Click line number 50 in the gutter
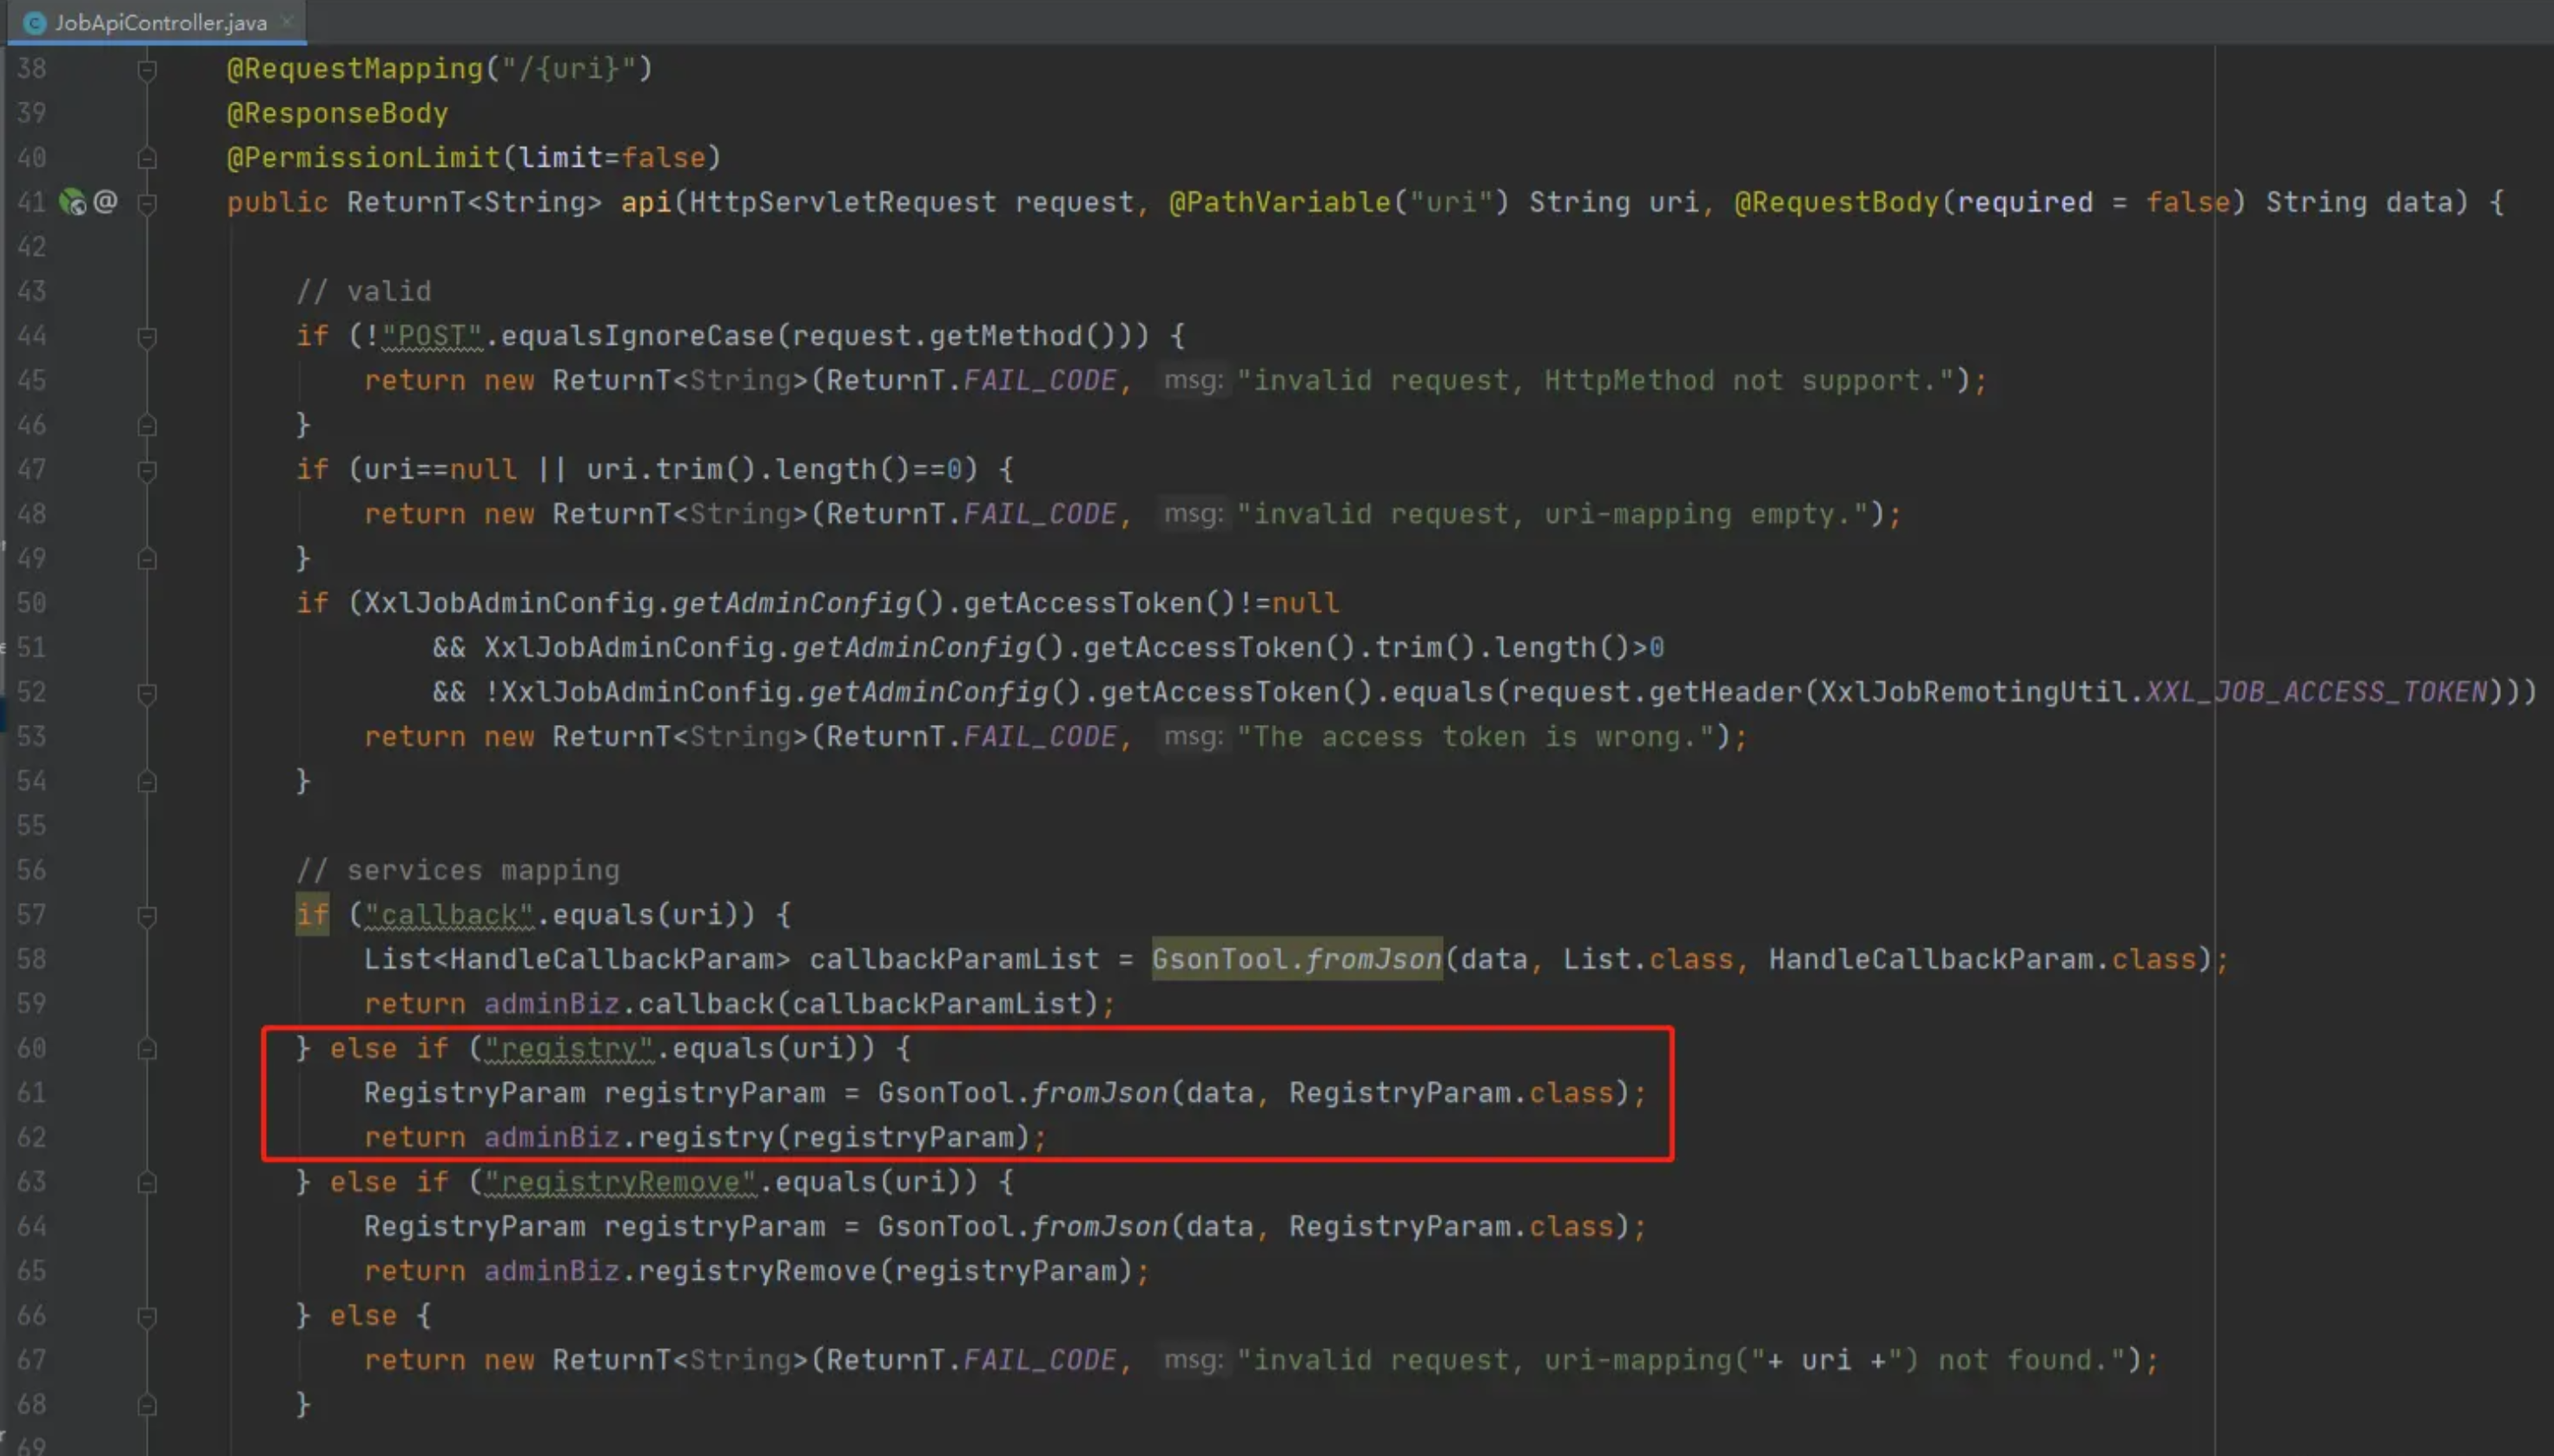The width and height of the screenshot is (2554, 1456). (x=32, y=603)
